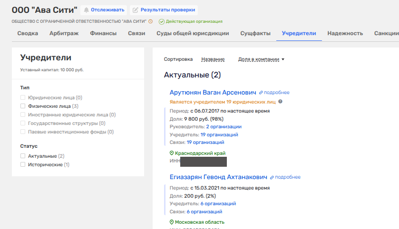Open Егиазарян's Учредитель '6 организаций' link
This screenshot has width=399, height=229.
point(218,204)
